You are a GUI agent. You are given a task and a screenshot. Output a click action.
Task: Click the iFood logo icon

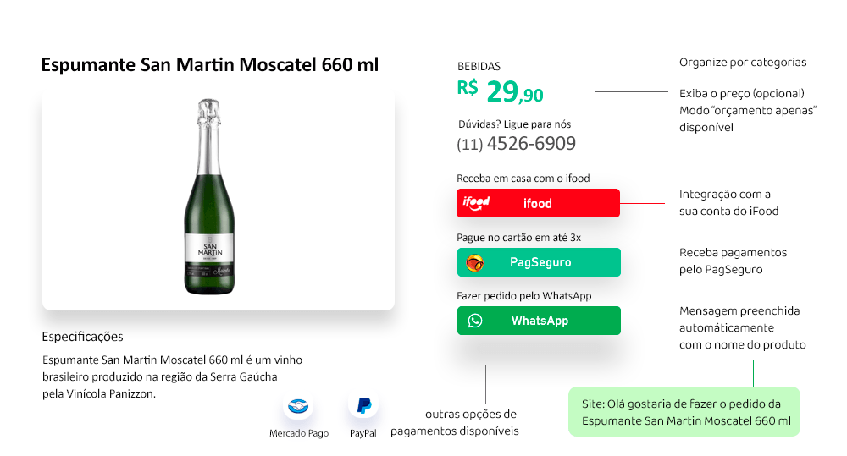[475, 203]
